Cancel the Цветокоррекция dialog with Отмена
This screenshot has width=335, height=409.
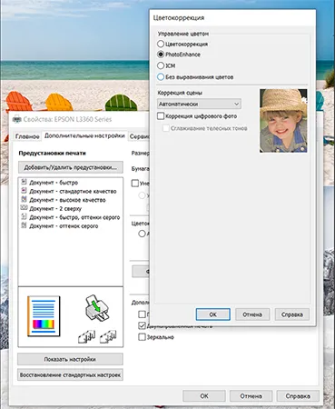(x=252, y=314)
